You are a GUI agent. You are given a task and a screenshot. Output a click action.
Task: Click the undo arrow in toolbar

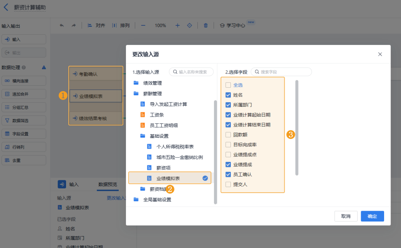(62, 25)
